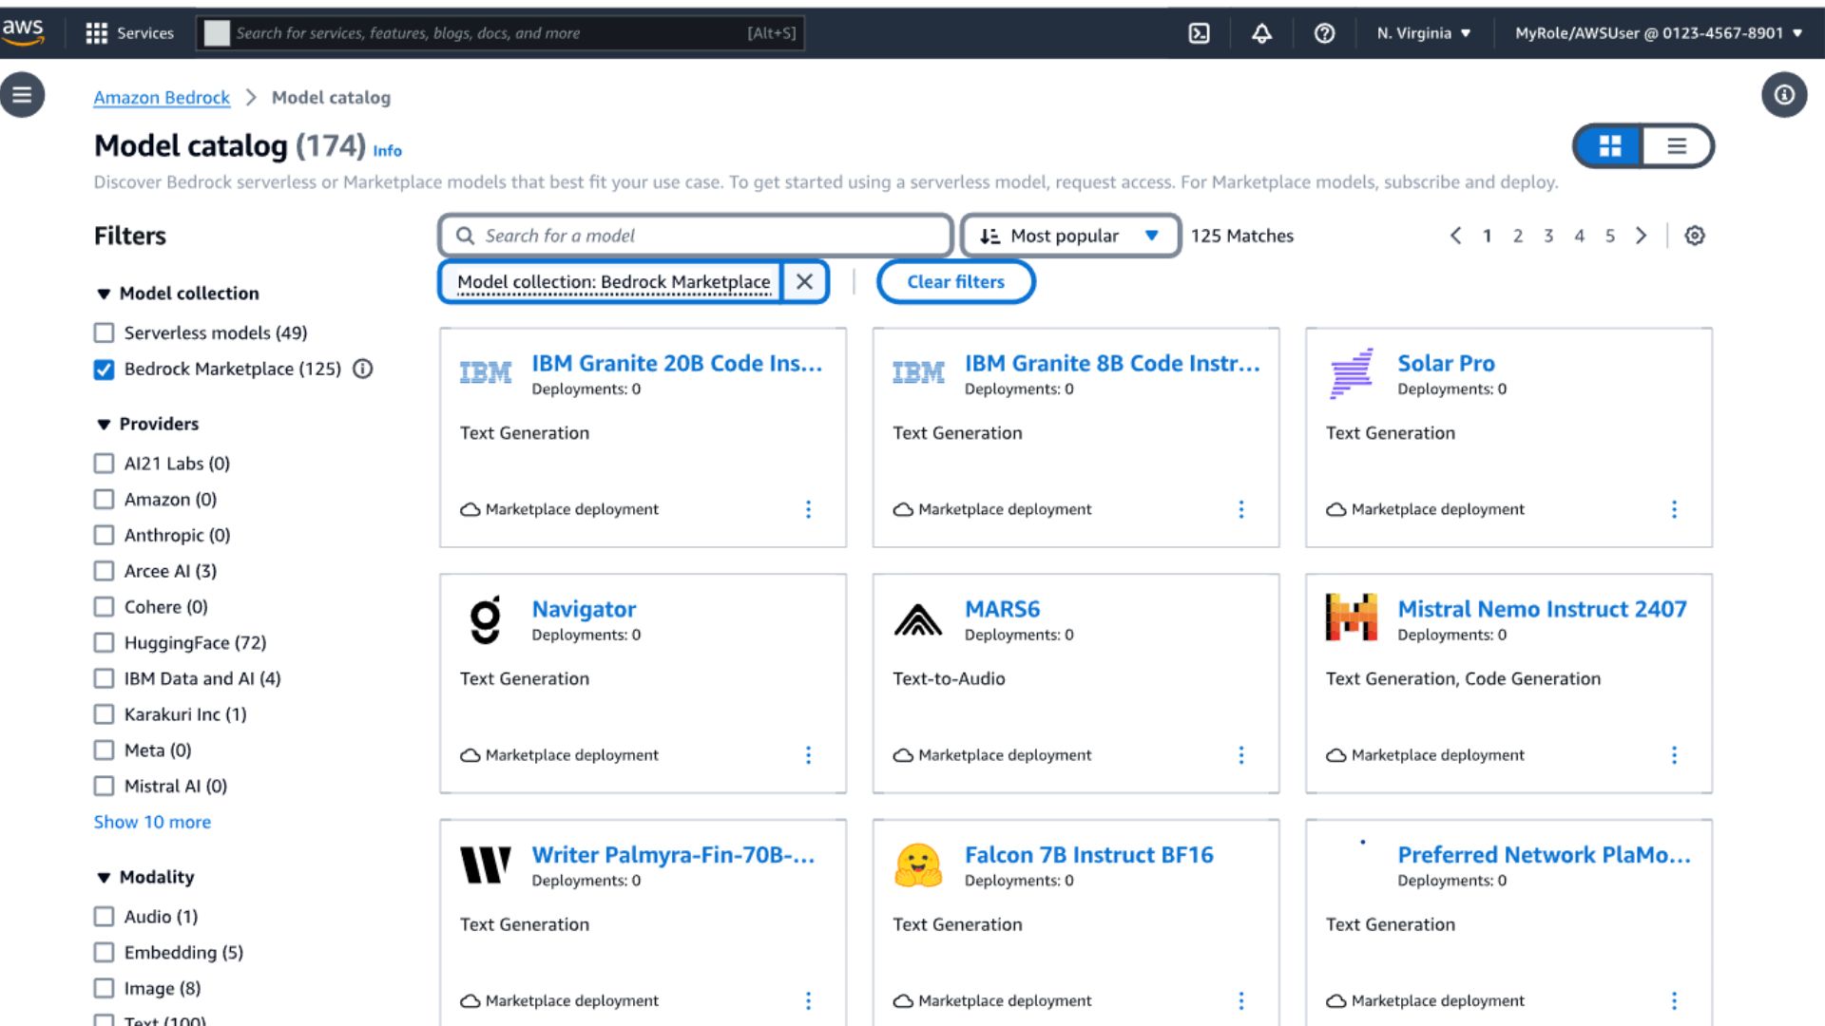Open catalog preferences gear icon
Image resolution: width=1825 pixels, height=1026 pixels.
click(1695, 236)
